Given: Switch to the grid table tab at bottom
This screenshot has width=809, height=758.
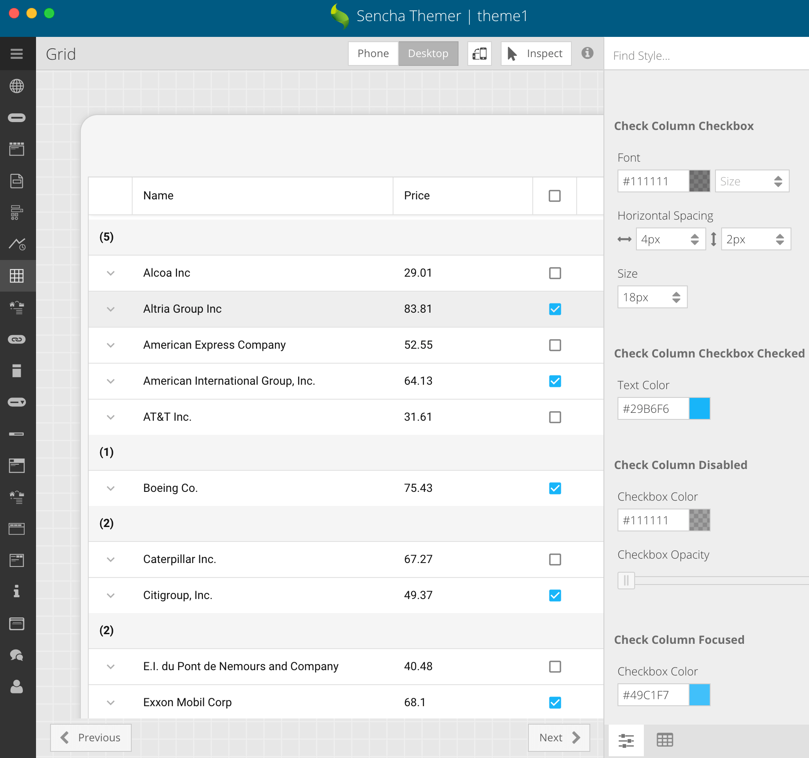Looking at the screenshot, I should coord(665,740).
